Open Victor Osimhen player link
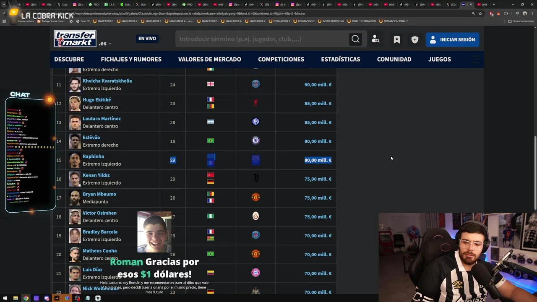This screenshot has height=302, width=537. [x=99, y=213]
